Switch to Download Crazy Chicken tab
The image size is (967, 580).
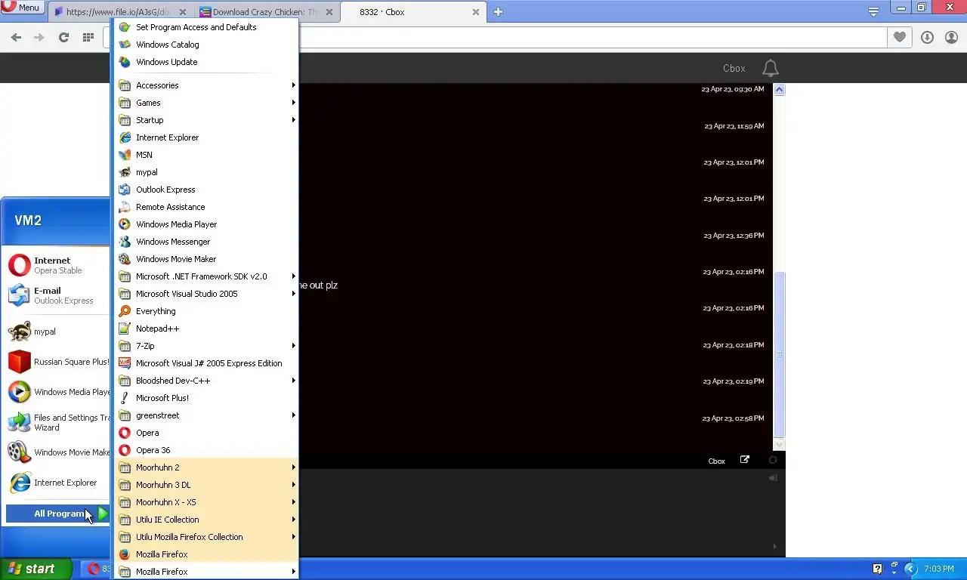(x=267, y=12)
